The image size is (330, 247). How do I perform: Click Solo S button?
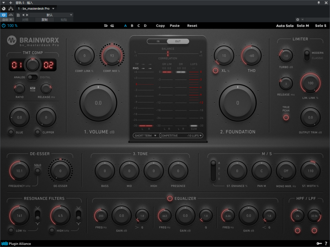321,26
